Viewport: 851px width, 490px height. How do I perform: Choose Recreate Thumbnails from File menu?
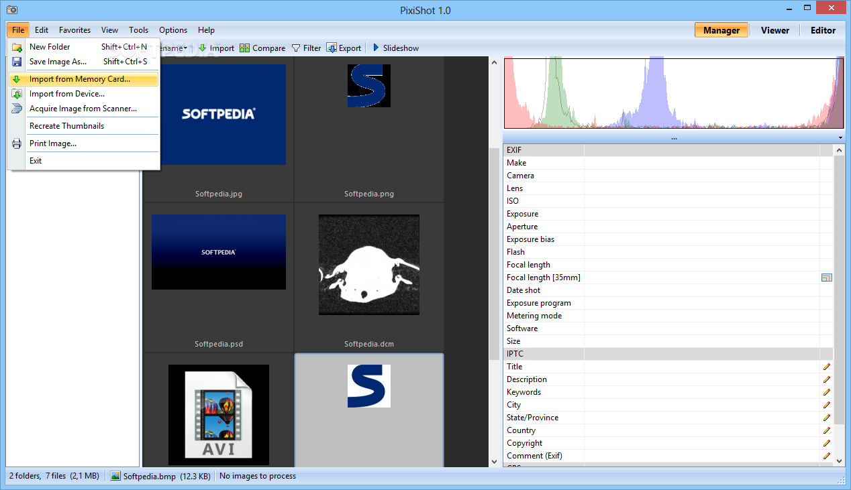coord(84,126)
